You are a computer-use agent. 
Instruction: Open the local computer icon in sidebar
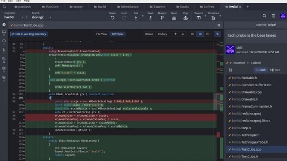(x=4, y=32)
